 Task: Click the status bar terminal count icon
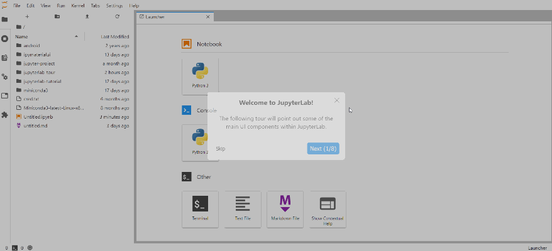click(15, 248)
